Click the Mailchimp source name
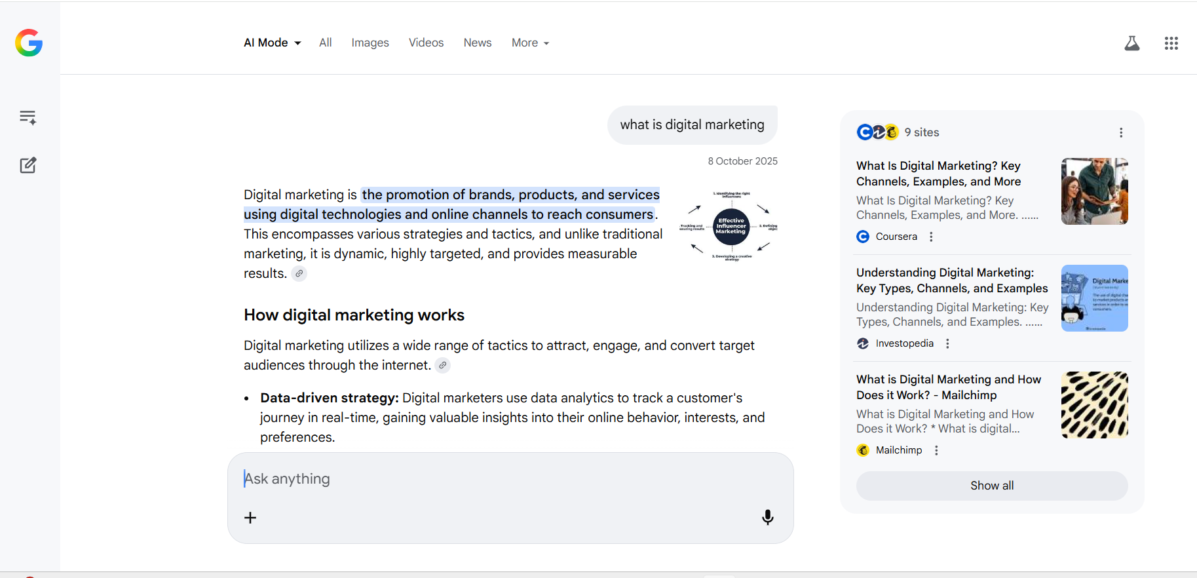 pyautogui.click(x=899, y=450)
